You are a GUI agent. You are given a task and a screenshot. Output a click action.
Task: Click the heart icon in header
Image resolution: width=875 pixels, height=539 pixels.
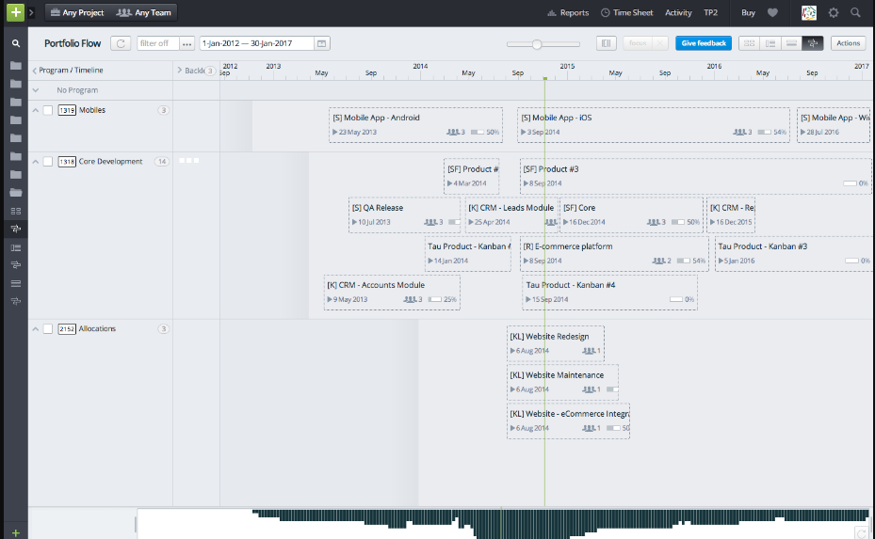tap(773, 13)
